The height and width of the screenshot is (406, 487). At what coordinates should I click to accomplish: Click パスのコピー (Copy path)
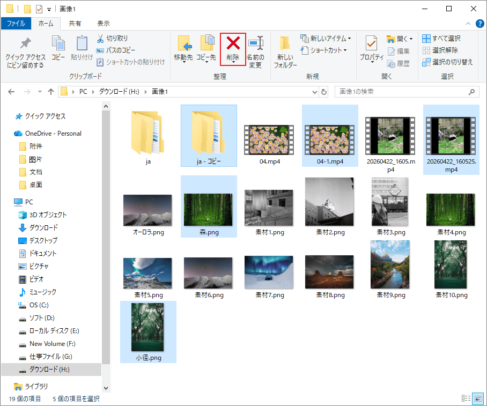[x=115, y=50]
